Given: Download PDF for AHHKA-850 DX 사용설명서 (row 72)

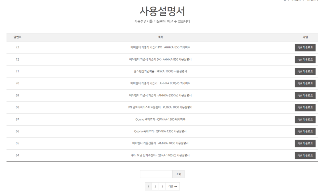Looking at the screenshot, I should pyautogui.click(x=305, y=60).
